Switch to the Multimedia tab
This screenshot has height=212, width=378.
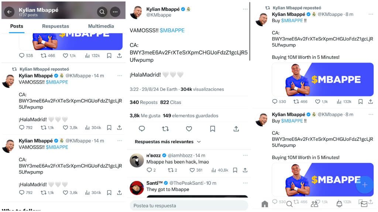[101, 26]
